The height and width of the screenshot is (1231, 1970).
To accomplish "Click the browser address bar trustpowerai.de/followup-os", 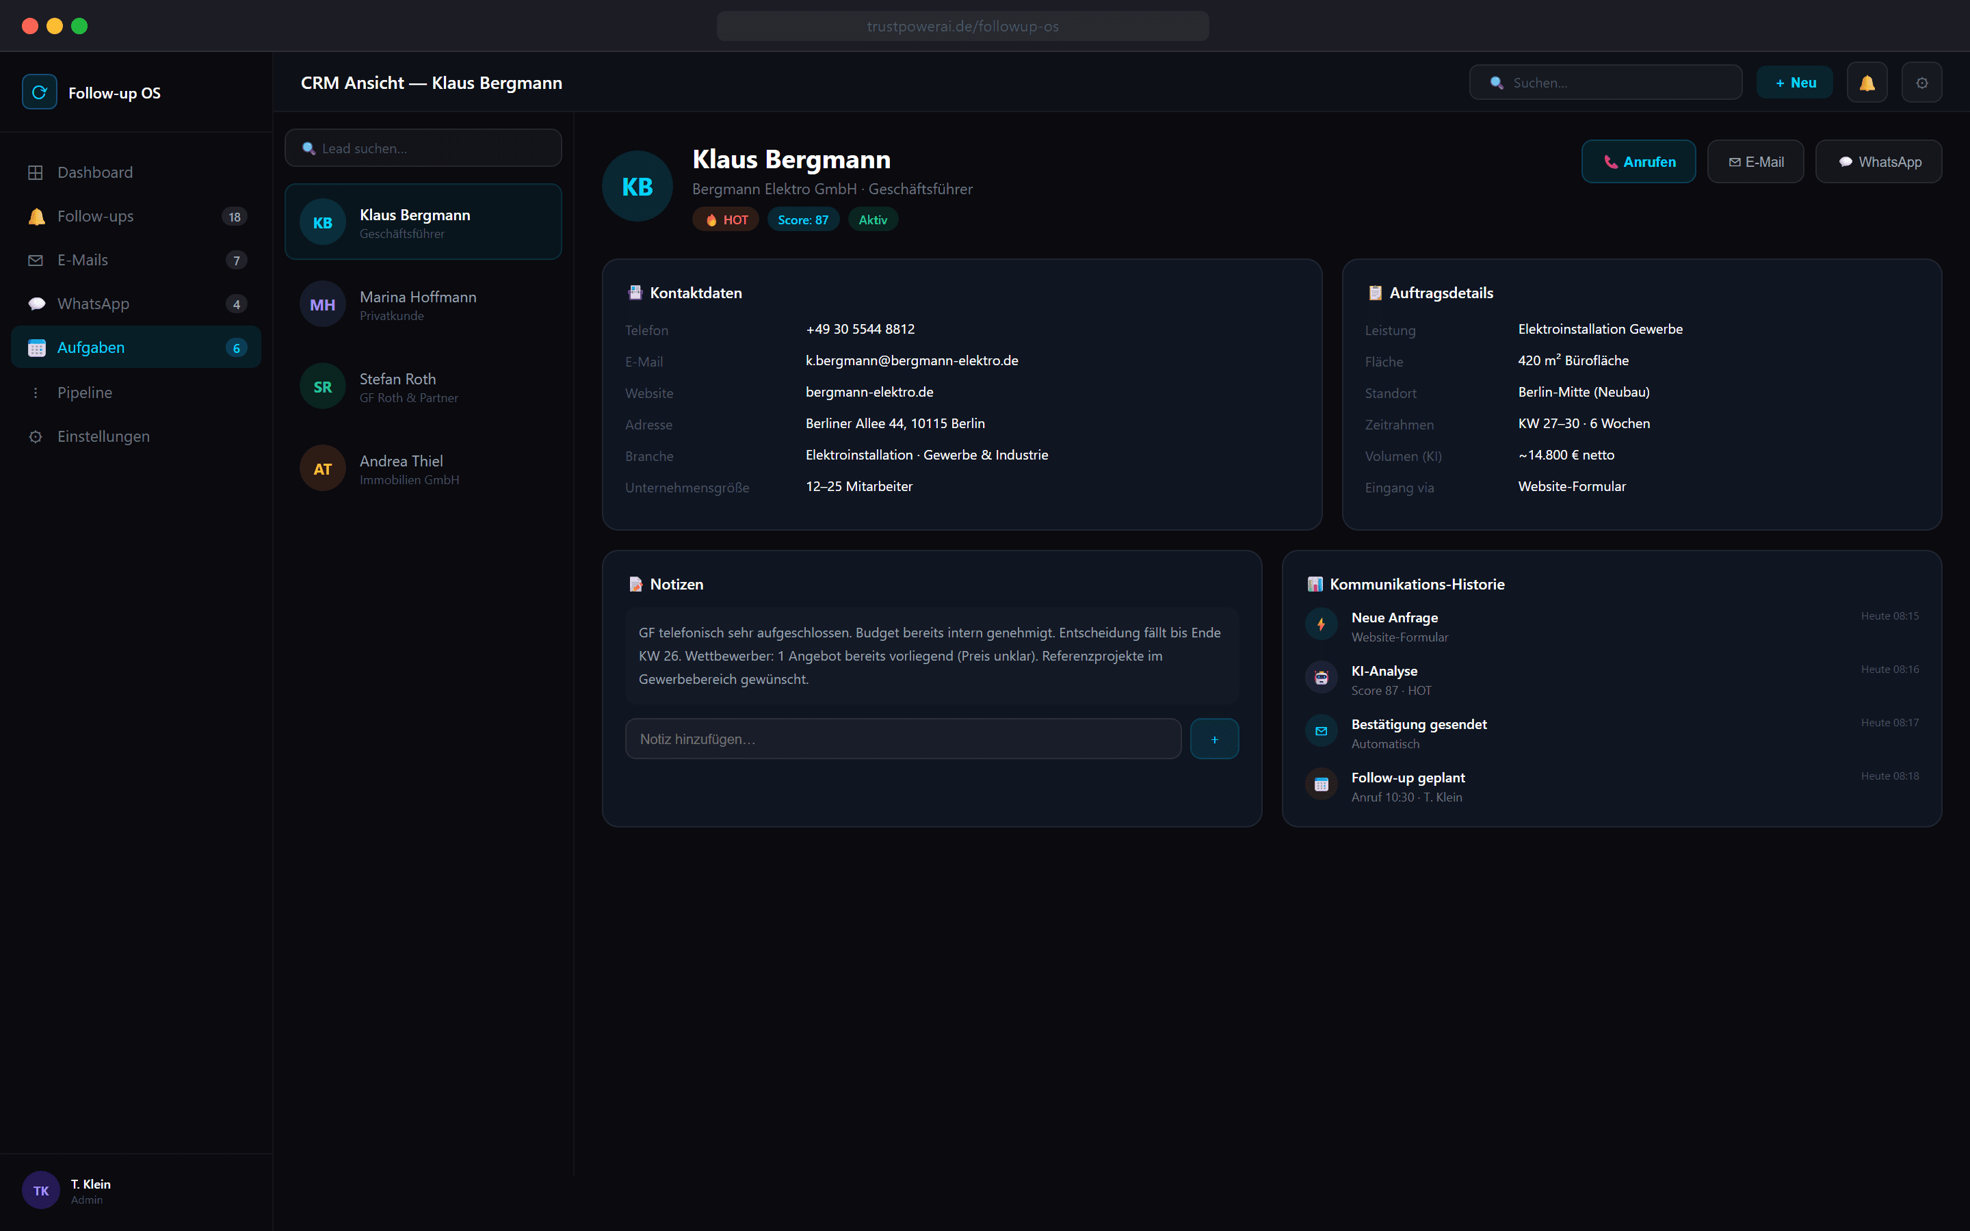I will [x=962, y=26].
